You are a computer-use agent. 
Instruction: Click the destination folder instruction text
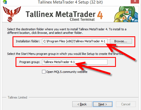[x=67, y=31]
